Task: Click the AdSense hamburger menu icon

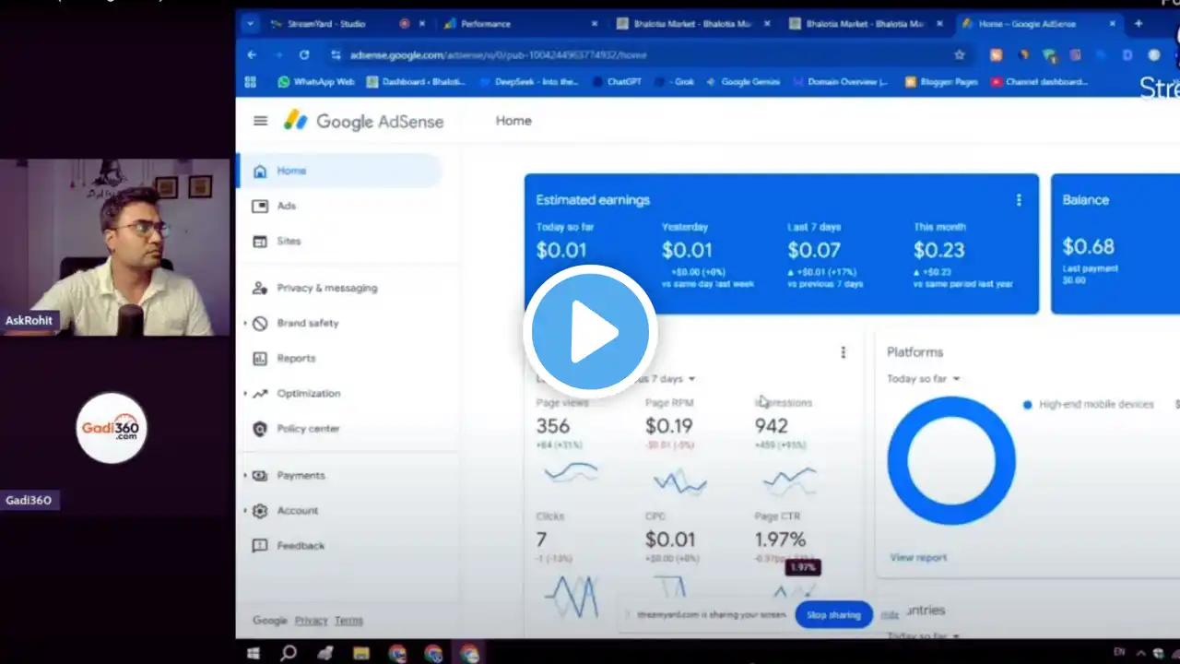Action: [x=260, y=121]
